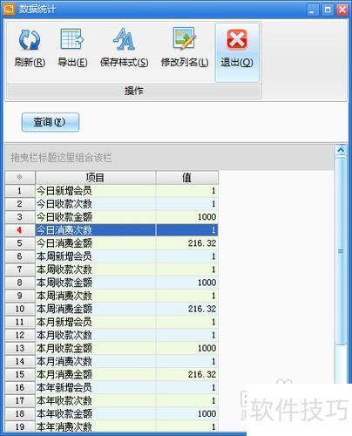Select row 今日收款金额

pyautogui.click(x=112, y=217)
